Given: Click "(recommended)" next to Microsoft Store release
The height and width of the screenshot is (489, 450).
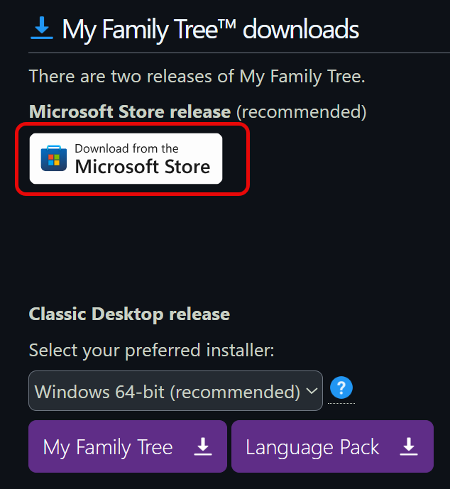Looking at the screenshot, I should [x=301, y=111].
